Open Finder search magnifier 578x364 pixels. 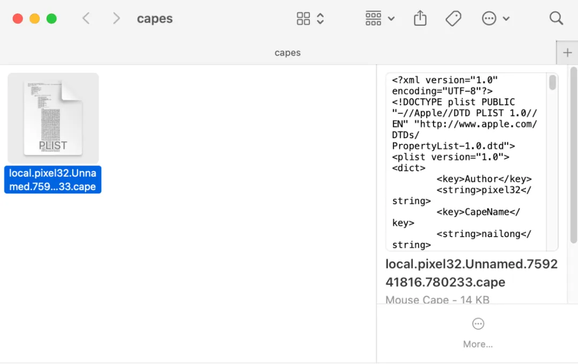pos(556,18)
